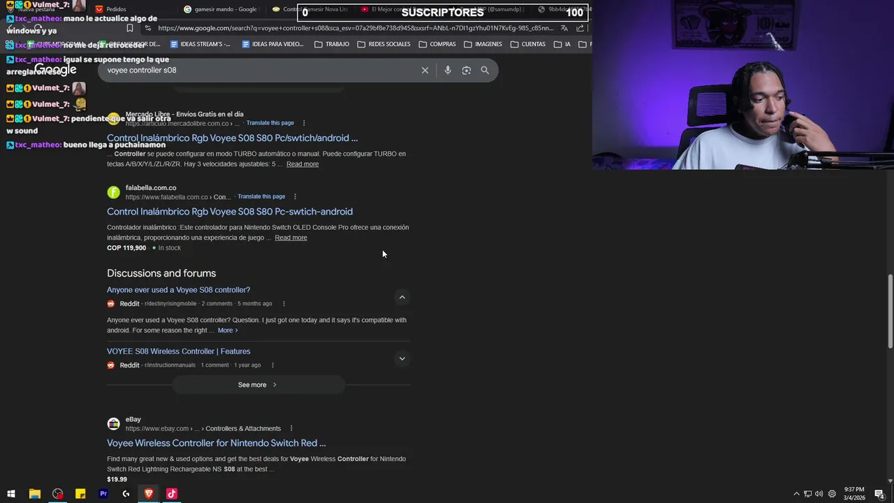The height and width of the screenshot is (503, 894).
Task: Submit search with the magnifier icon
Action: click(x=485, y=70)
